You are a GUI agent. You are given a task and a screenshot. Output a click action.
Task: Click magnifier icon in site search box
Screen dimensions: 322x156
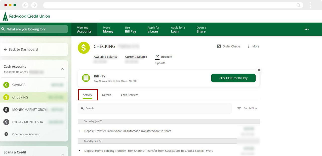[3, 29]
